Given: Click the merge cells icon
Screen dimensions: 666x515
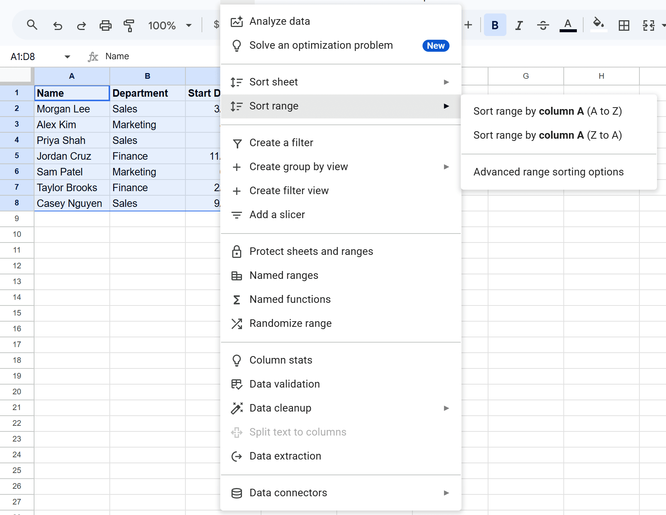Looking at the screenshot, I should [x=648, y=25].
